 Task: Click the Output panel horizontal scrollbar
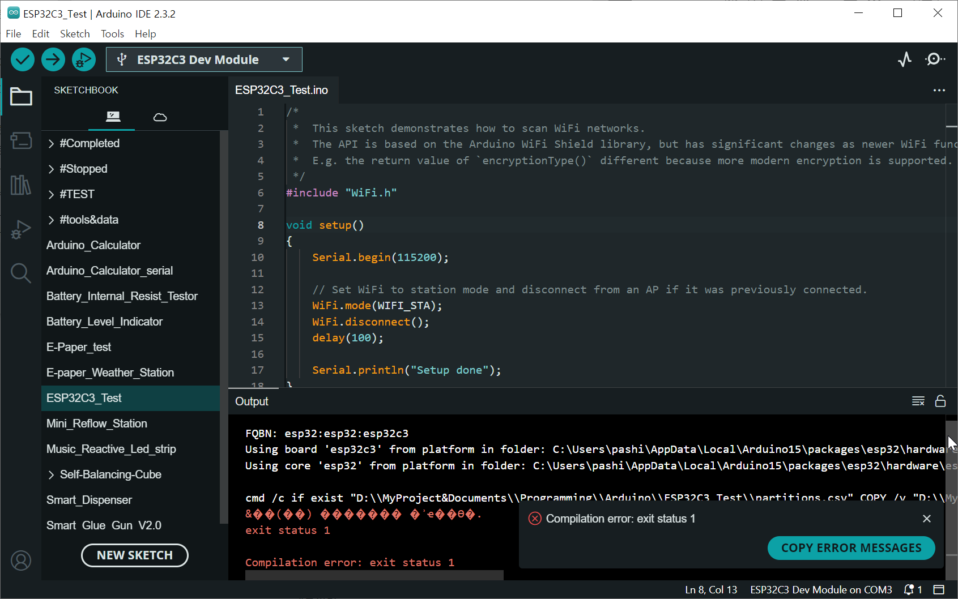(374, 575)
